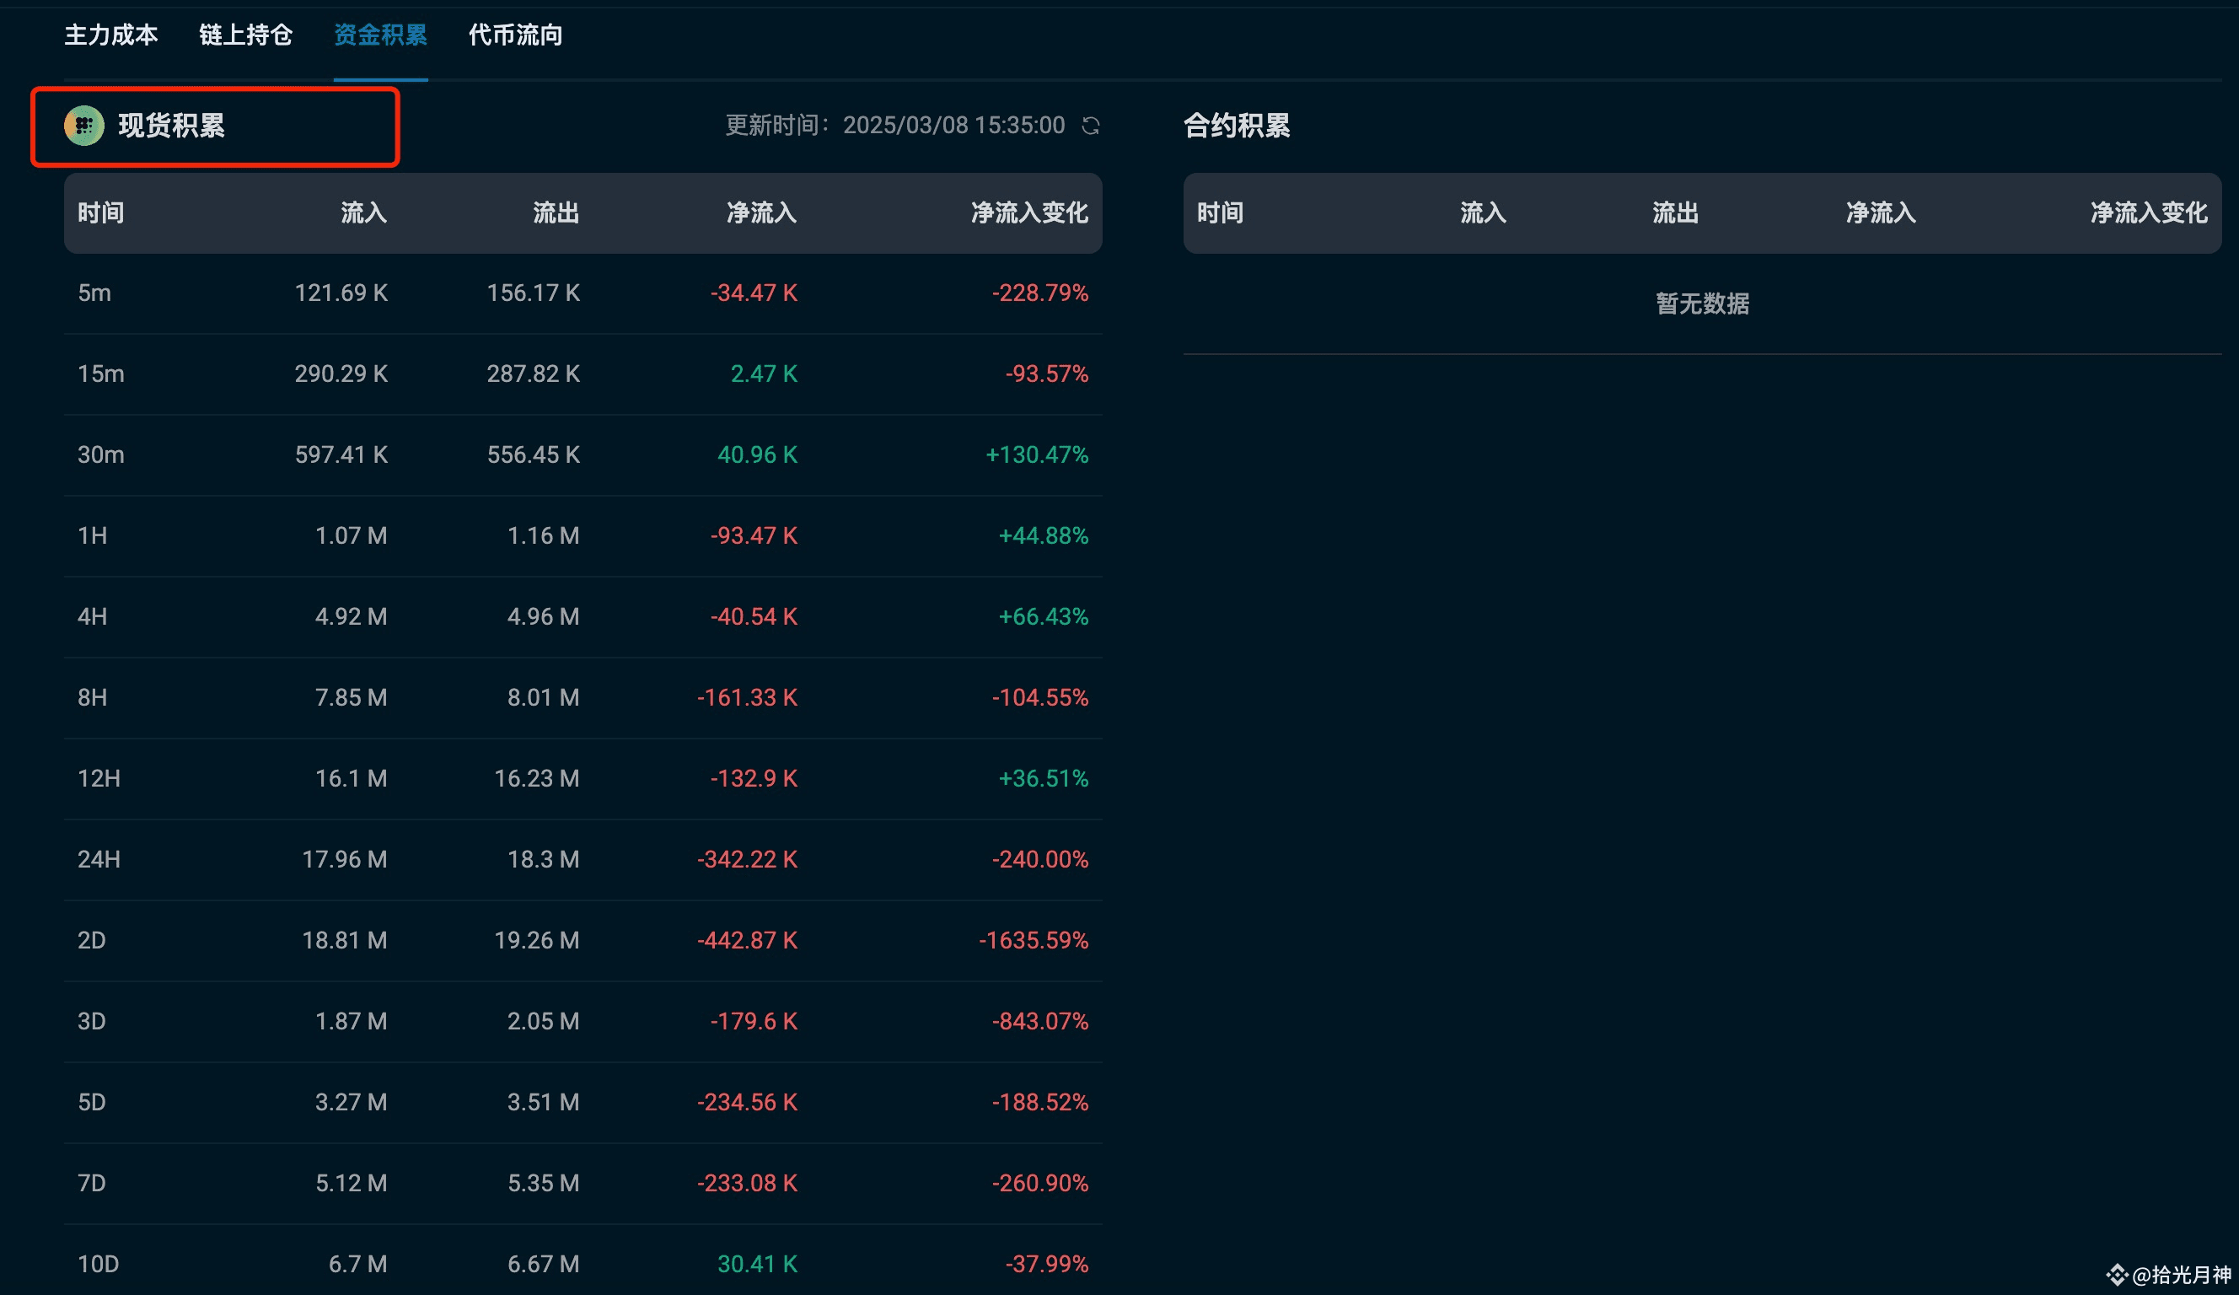Click inflow value 16.1 M
The height and width of the screenshot is (1295, 2239).
pos(351,777)
